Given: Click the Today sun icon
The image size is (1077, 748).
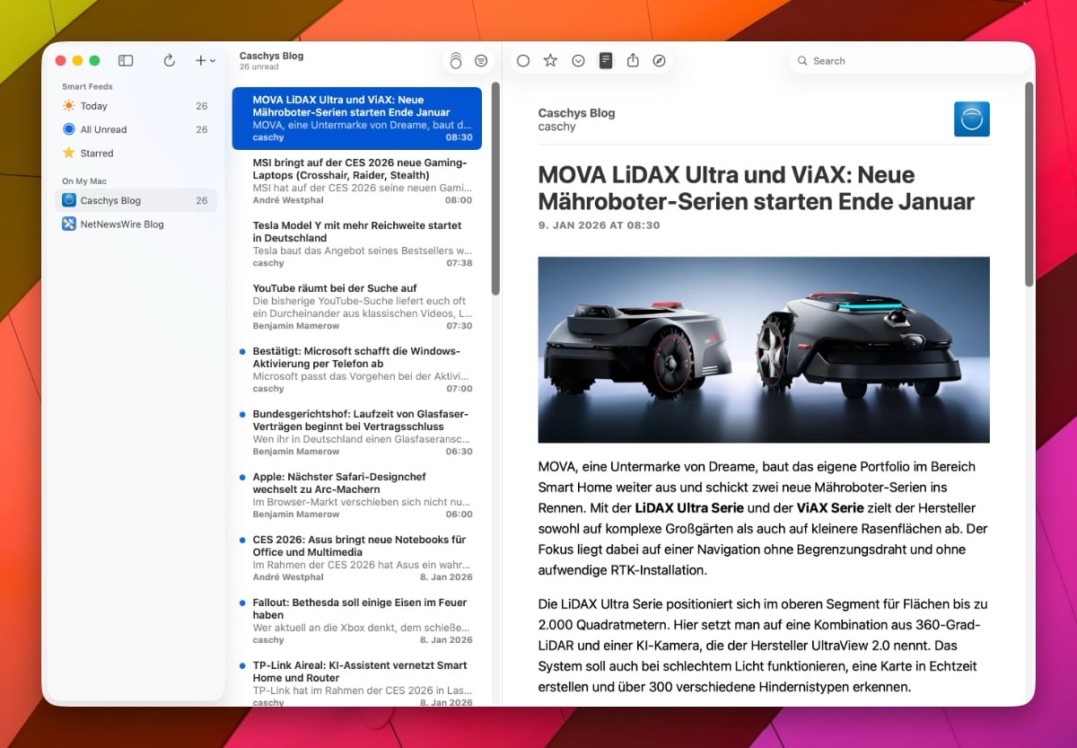Looking at the screenshot, I should (69, 106).
